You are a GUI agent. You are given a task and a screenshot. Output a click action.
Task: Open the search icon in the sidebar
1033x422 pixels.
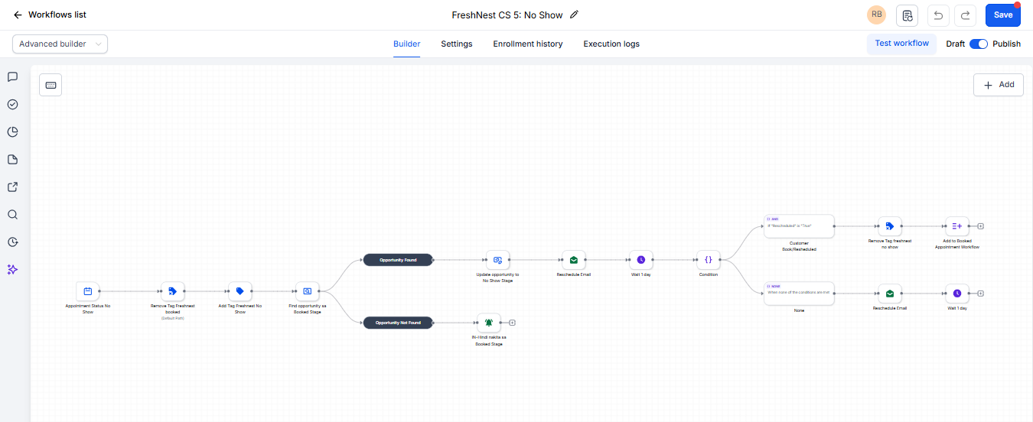point(12,215)
